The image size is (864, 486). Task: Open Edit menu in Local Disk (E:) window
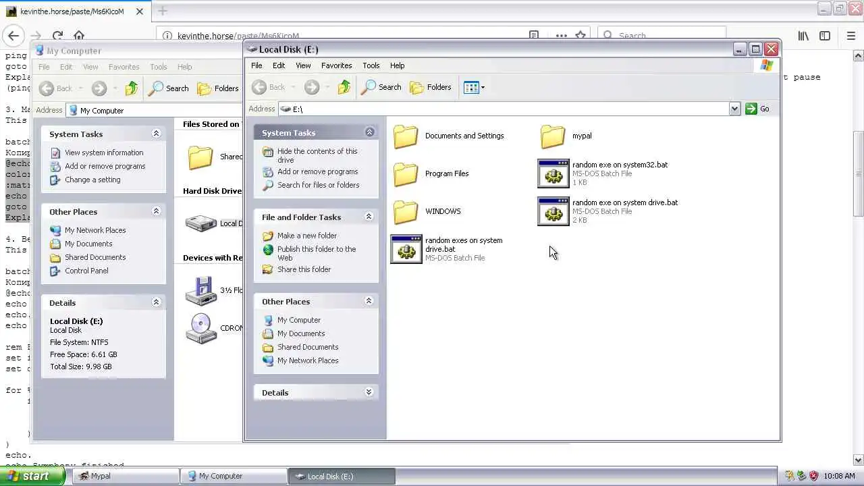[x=279, y=65]
